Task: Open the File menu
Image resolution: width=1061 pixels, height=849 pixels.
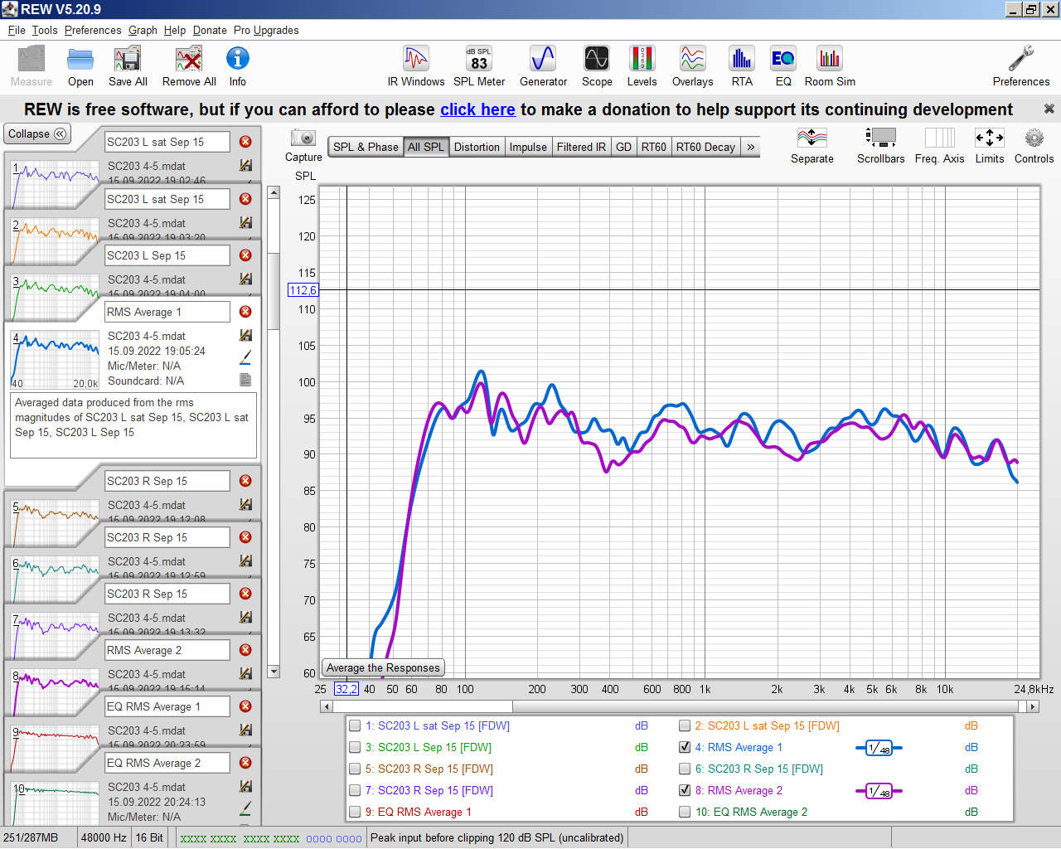Action: [17, 30]
